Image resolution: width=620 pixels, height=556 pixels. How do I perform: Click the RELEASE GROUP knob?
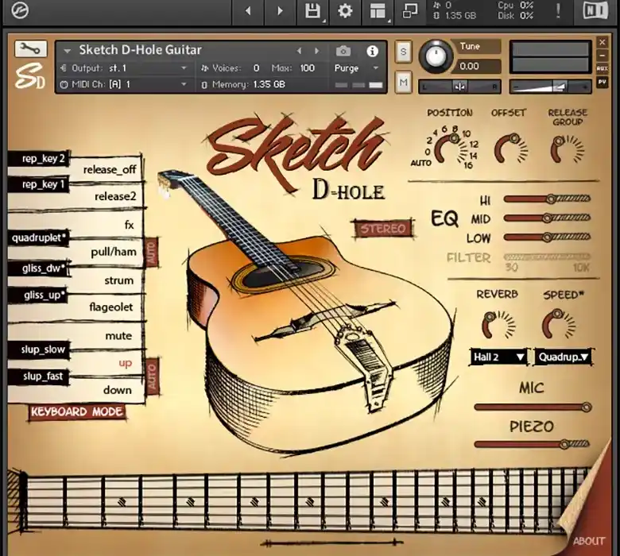click(567, 149)
